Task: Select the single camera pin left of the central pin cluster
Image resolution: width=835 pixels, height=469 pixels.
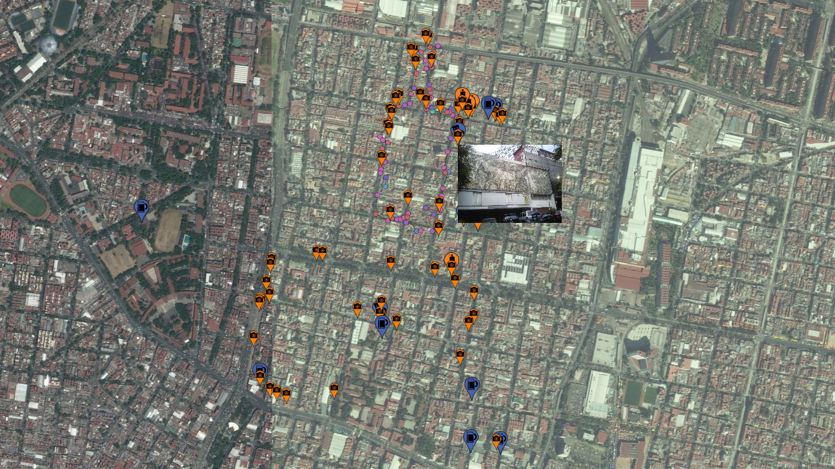Action: point(358,308)
